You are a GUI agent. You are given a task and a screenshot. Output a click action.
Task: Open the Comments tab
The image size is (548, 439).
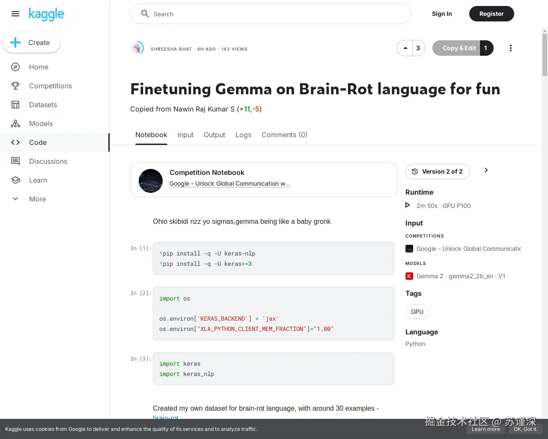pos(284,135)
